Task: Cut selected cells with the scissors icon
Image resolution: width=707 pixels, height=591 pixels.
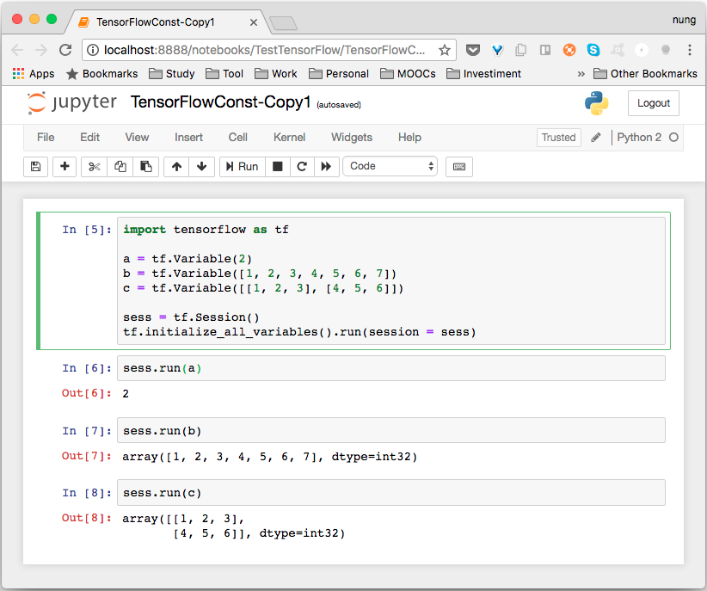Action: tap(95, 167)
